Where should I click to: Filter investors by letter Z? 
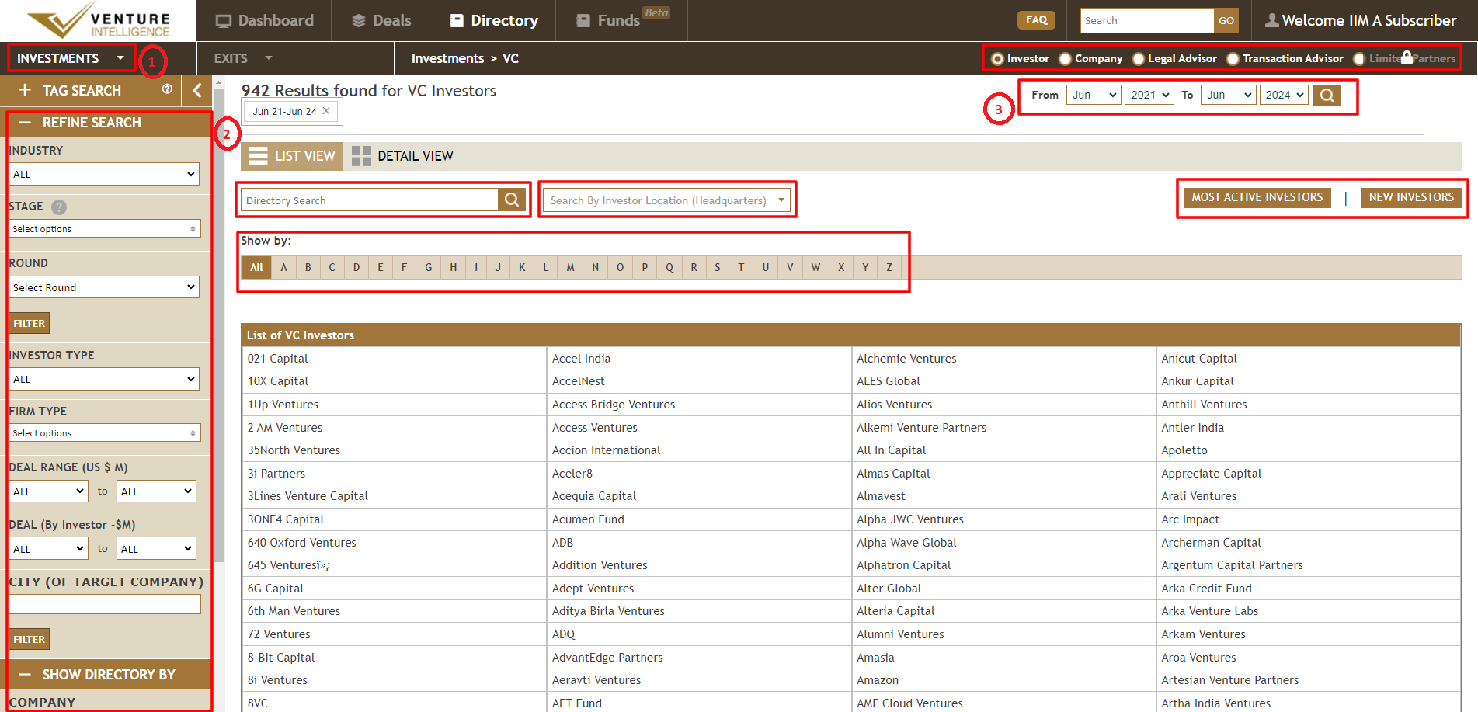(889, 267)
